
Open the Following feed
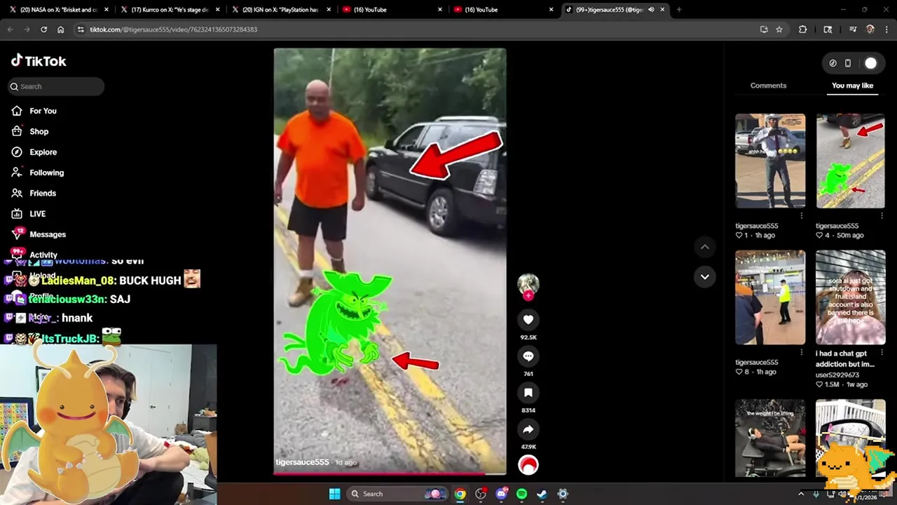pyautogui.click(x=46, y=173)
